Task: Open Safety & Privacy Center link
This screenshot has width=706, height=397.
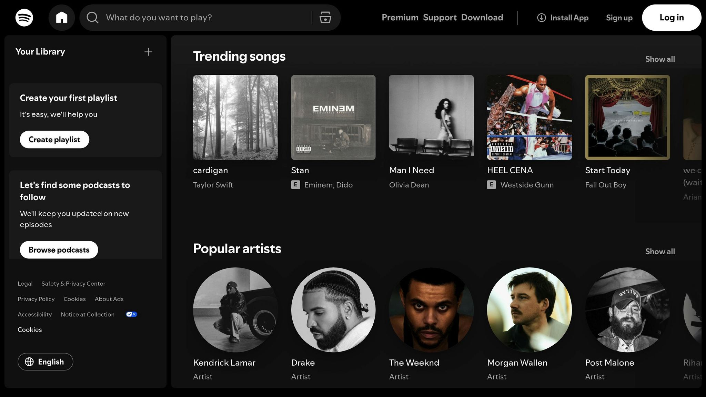Action: [x=73, y=284]
